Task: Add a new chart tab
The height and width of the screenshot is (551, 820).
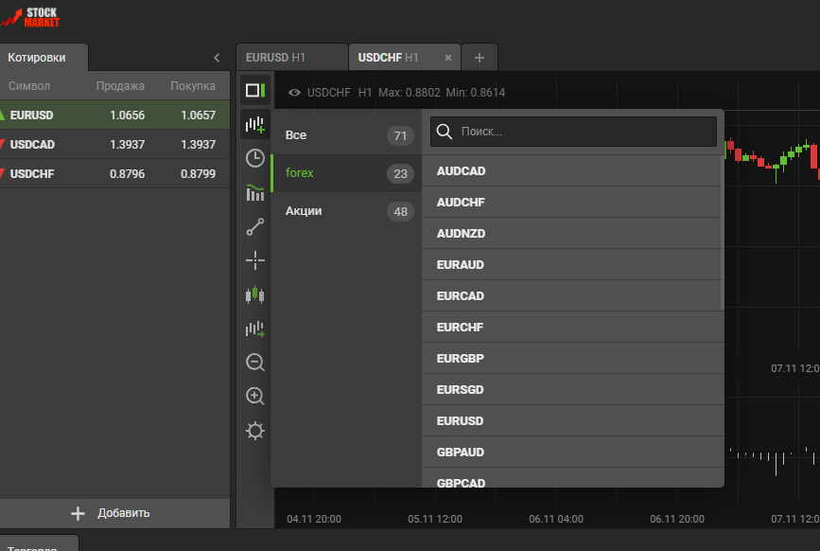Action: [x=479, y=58]
